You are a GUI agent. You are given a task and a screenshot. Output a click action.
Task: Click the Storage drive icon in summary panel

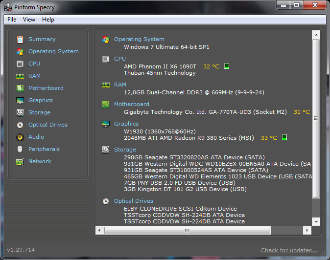tap(106, 150)
